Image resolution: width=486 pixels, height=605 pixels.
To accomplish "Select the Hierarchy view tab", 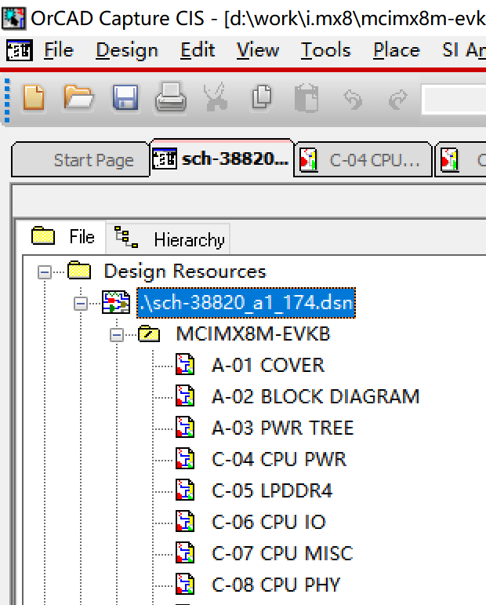I will 168,239.
